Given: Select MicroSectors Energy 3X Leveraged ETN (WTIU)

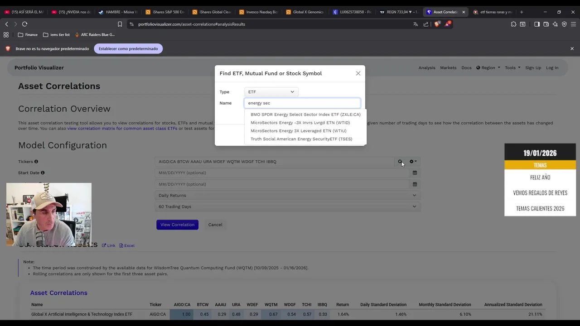Looking at the screenshot, I should (x=298, y=131).
